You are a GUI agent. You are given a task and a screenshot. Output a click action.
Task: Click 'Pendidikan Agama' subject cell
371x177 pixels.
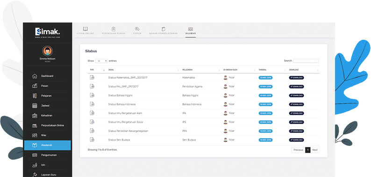[193, 87]
